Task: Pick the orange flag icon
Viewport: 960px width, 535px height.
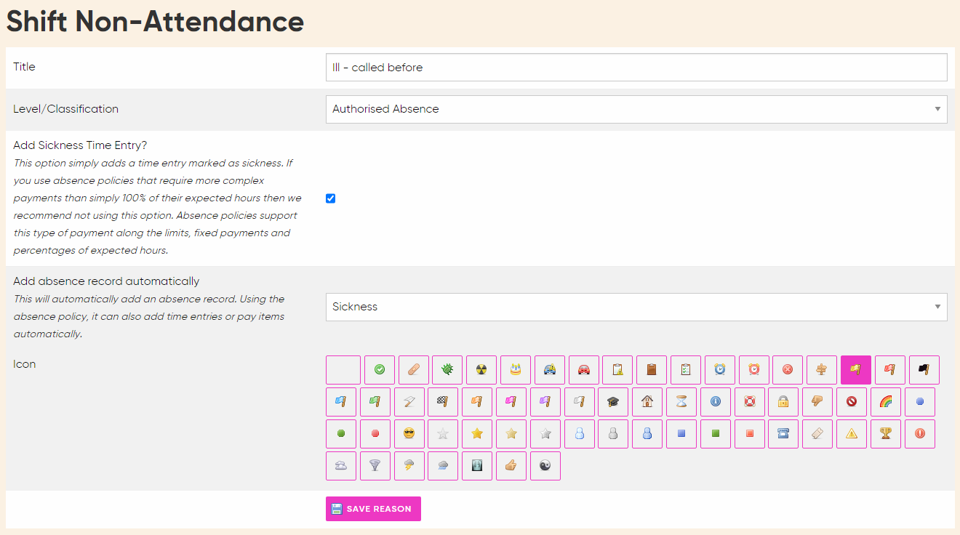Action: click(477, 402)
